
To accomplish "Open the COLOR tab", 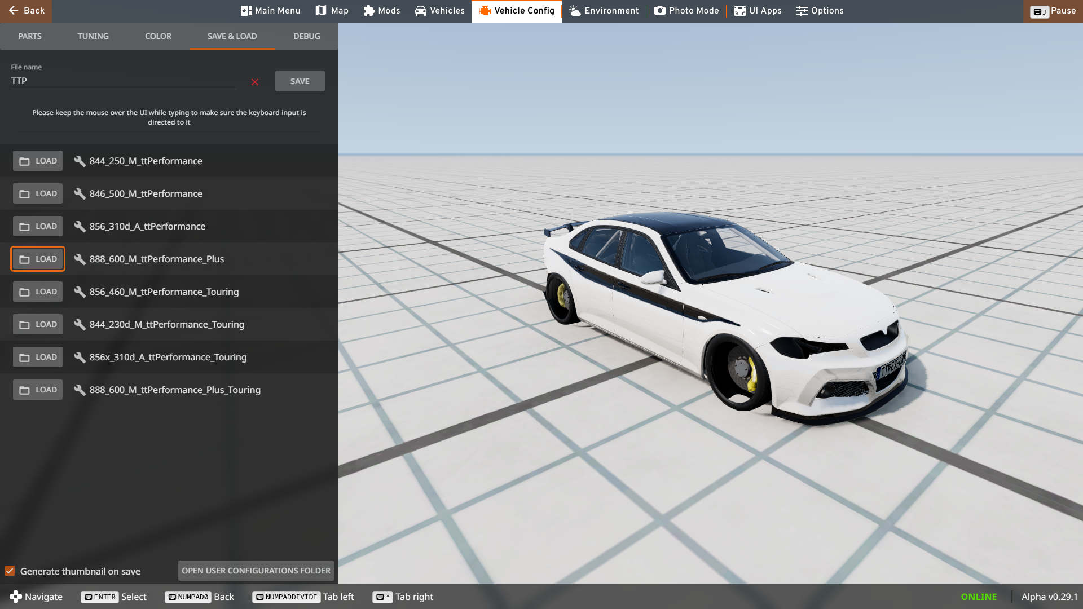I will tap(158, 36).
